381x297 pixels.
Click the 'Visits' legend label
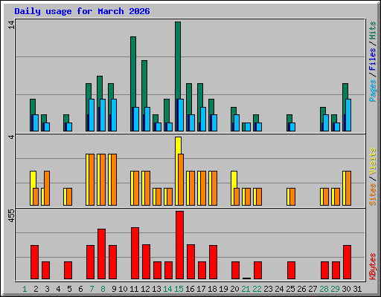point(372,161)
